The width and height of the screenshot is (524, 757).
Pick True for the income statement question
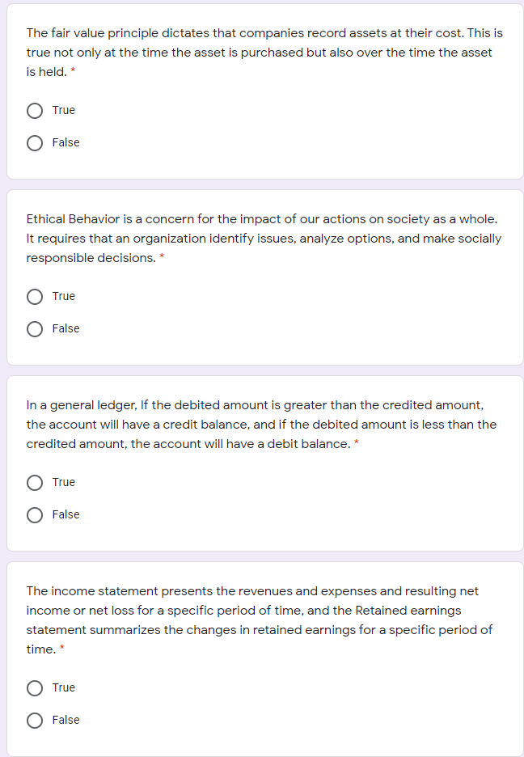[35, 687]
